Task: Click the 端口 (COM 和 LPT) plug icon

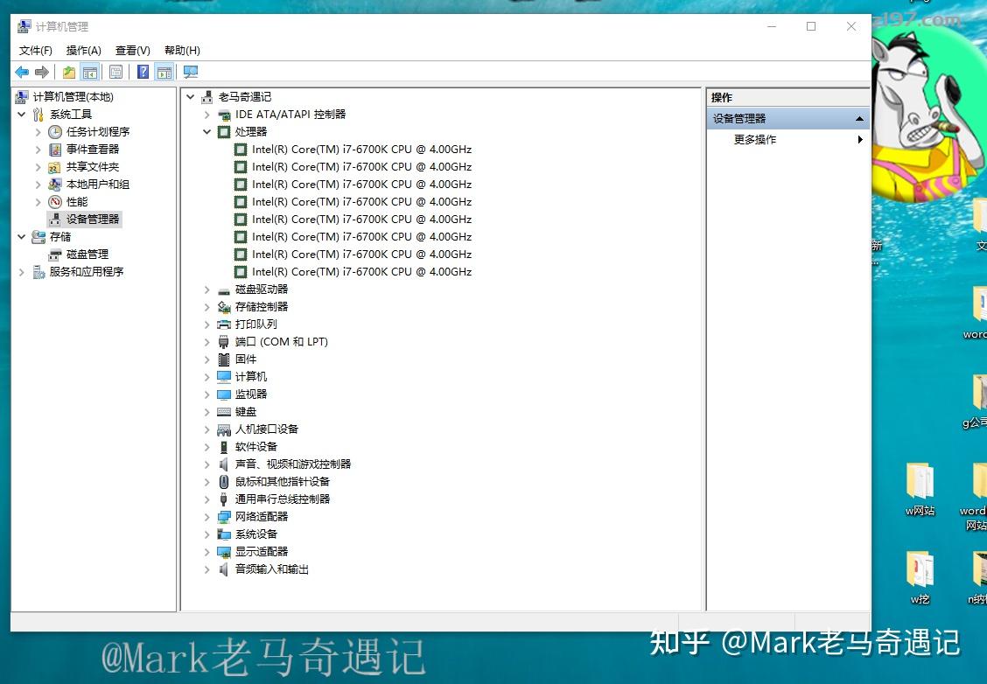Action: [223, 342]
